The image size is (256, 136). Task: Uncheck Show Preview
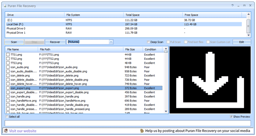(x=231, y=117)
